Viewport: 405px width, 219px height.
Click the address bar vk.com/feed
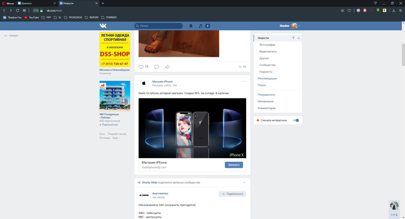[x=54, y=10]
